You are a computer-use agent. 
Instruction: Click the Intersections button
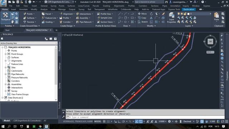point(84,14)
